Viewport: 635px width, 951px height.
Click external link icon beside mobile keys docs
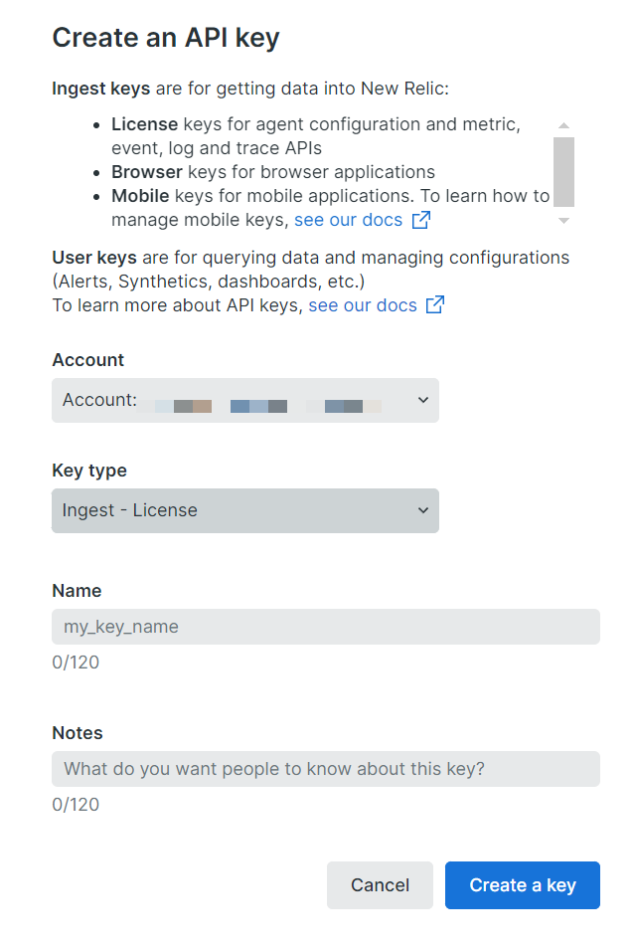tap(421, 220)
